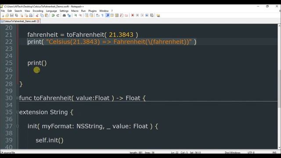This screenshot has height=158, width=281.
Task: Click line number 28 in the margin
Action: point(9,84)
